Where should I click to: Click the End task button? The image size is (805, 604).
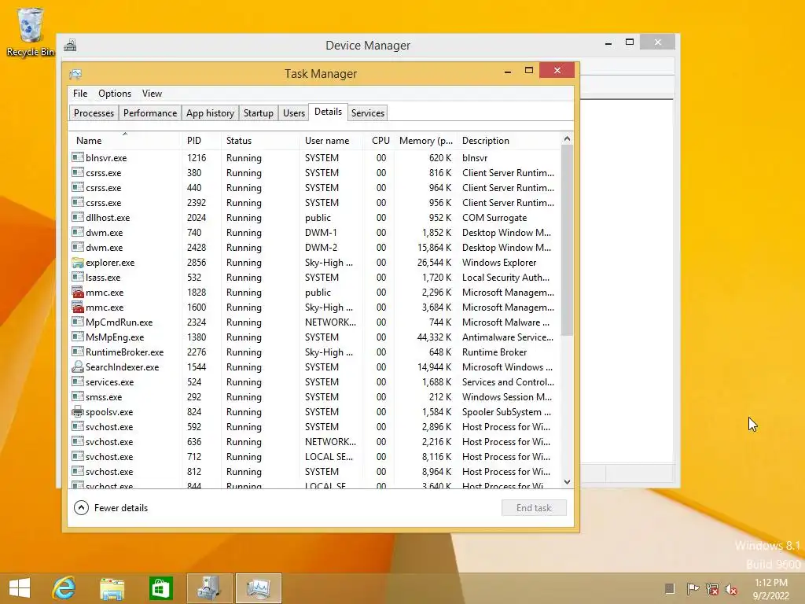coord(534,508)
